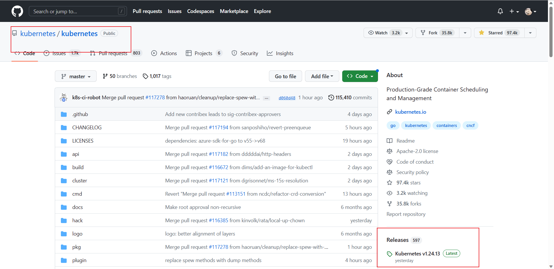View the 1,017 tags

click(x=157, y=76)
